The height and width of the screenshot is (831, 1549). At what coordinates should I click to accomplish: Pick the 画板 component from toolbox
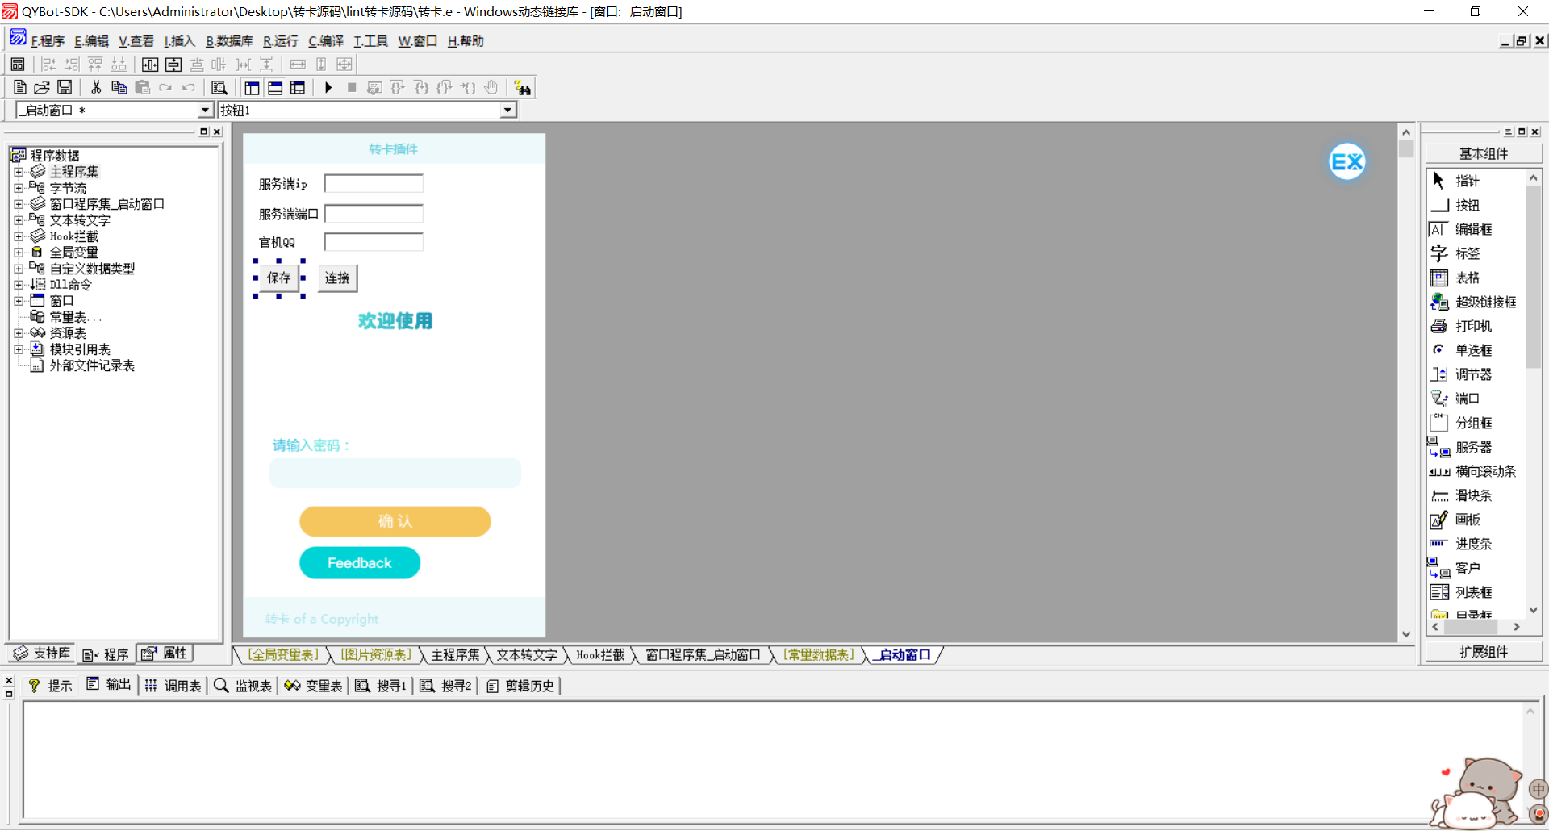(x=1467, y=520)
